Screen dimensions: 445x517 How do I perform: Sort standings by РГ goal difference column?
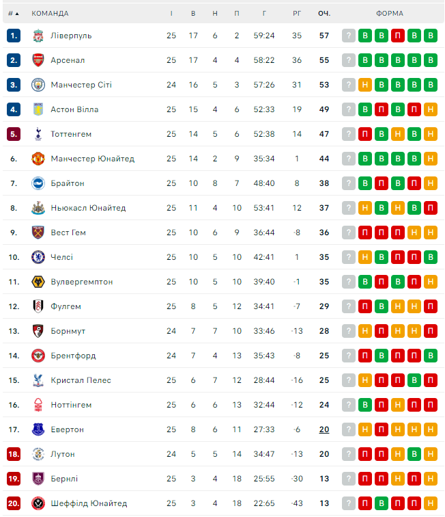[x=297, y=13]
